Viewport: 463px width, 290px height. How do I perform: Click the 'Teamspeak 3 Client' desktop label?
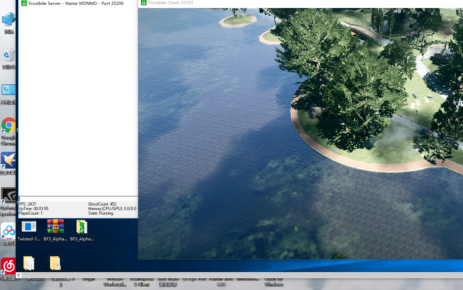coord(142,281)
